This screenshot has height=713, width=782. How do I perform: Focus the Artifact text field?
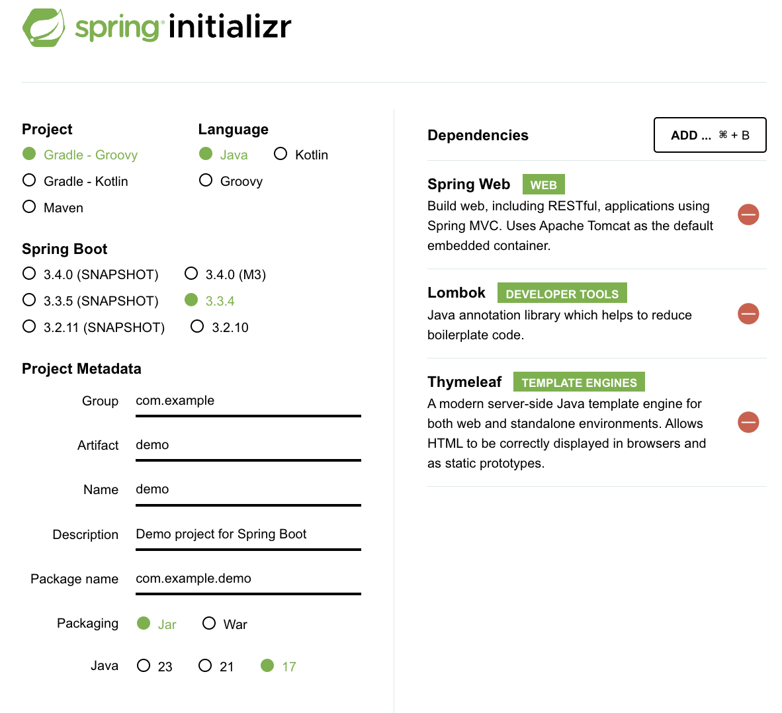(x=248, y=446)
